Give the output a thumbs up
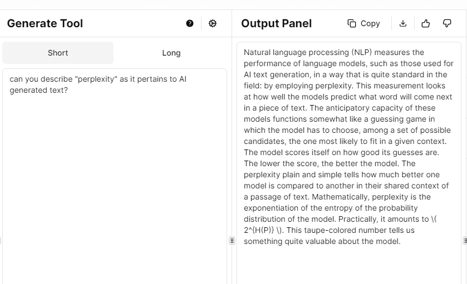The image size is (467, 284). point(426,23)
